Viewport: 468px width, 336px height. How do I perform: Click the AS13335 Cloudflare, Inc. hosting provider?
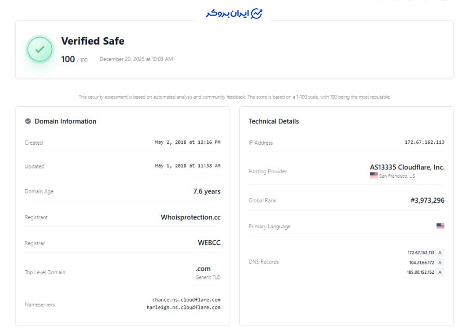(407, 167)
